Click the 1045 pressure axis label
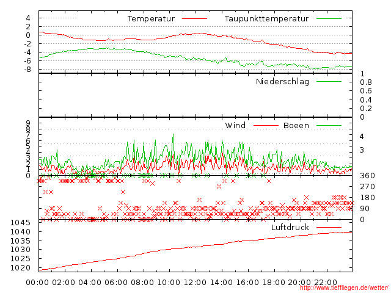 (20, 223)
